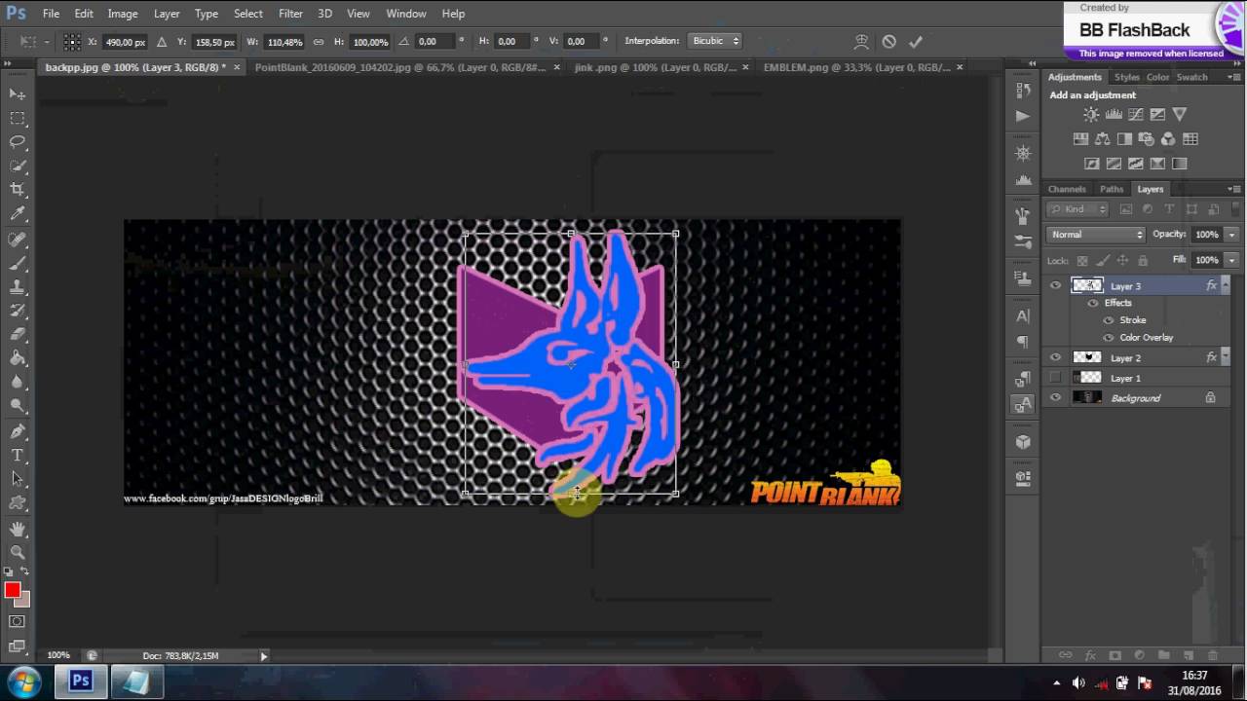Screen dimensions: 1247x701
Task: Select the Paint Bucket tool
Action: (x=18, y=359)
